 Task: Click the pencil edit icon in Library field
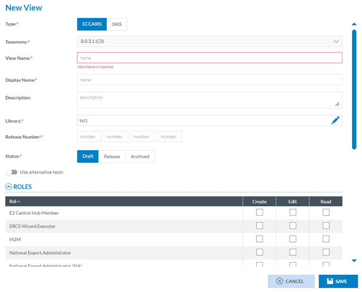[x=335, y=120]
